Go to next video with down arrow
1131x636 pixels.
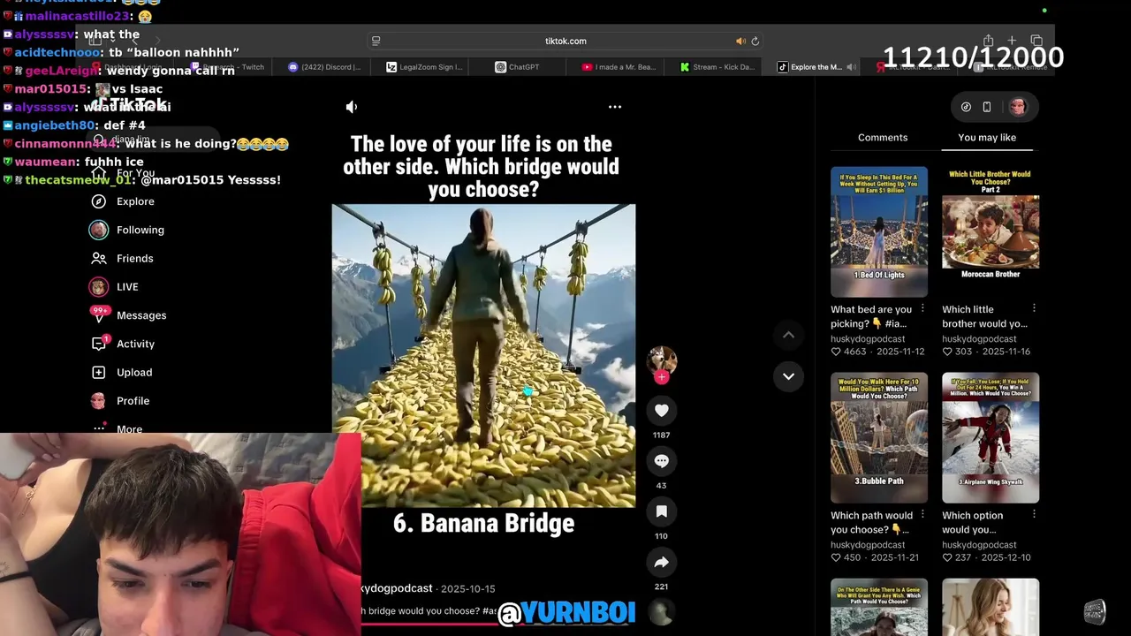click(788, 376)
